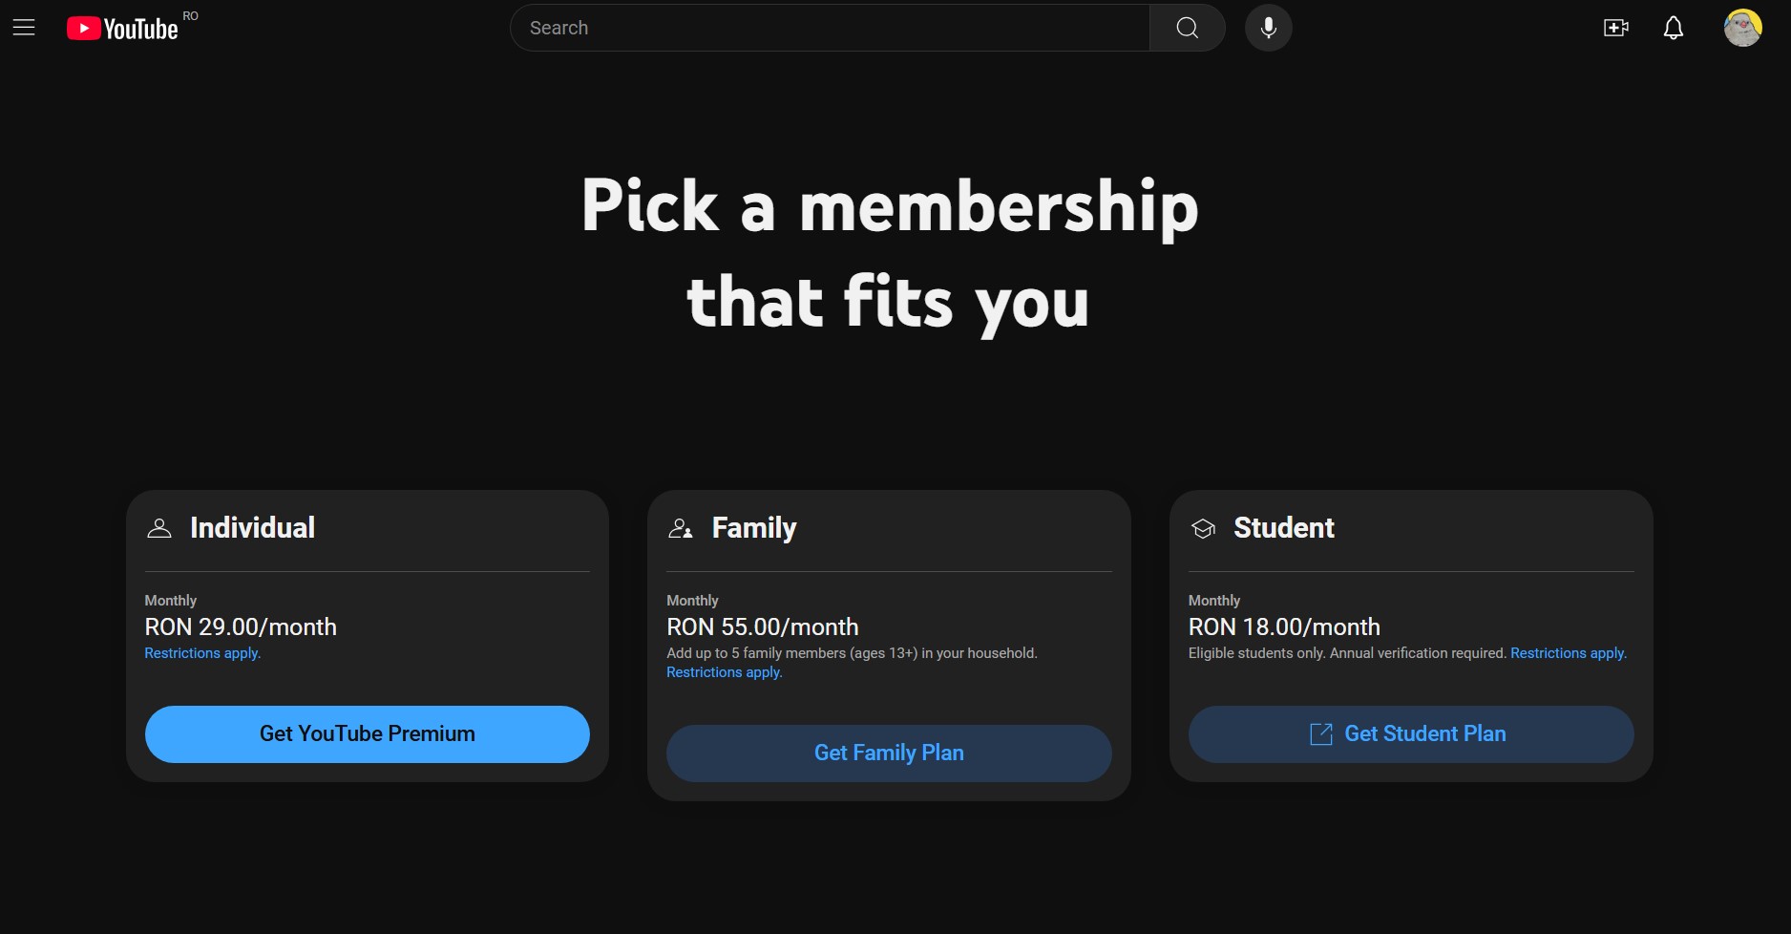
Task: Click the external link icon on Student button
Action: (1320, 733)
